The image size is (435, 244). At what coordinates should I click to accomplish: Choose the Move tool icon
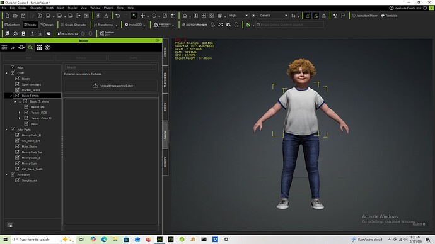pos(142,16)
